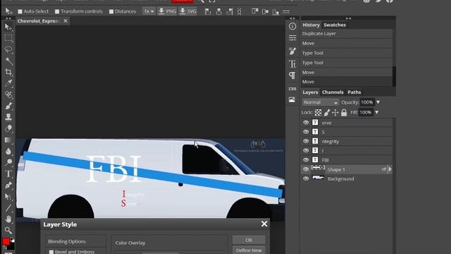Select the Path Select tool

8,196
